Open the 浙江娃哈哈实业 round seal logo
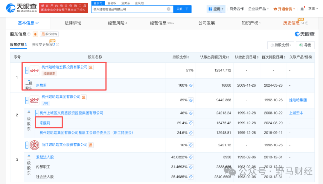This screenshot has height=184, width=323. click(34, 145)
